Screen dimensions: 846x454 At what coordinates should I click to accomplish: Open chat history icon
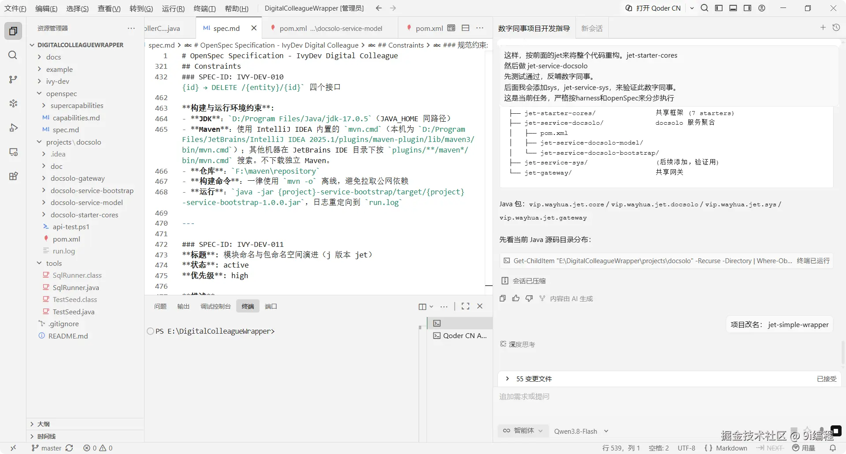(x=836, y=28)
